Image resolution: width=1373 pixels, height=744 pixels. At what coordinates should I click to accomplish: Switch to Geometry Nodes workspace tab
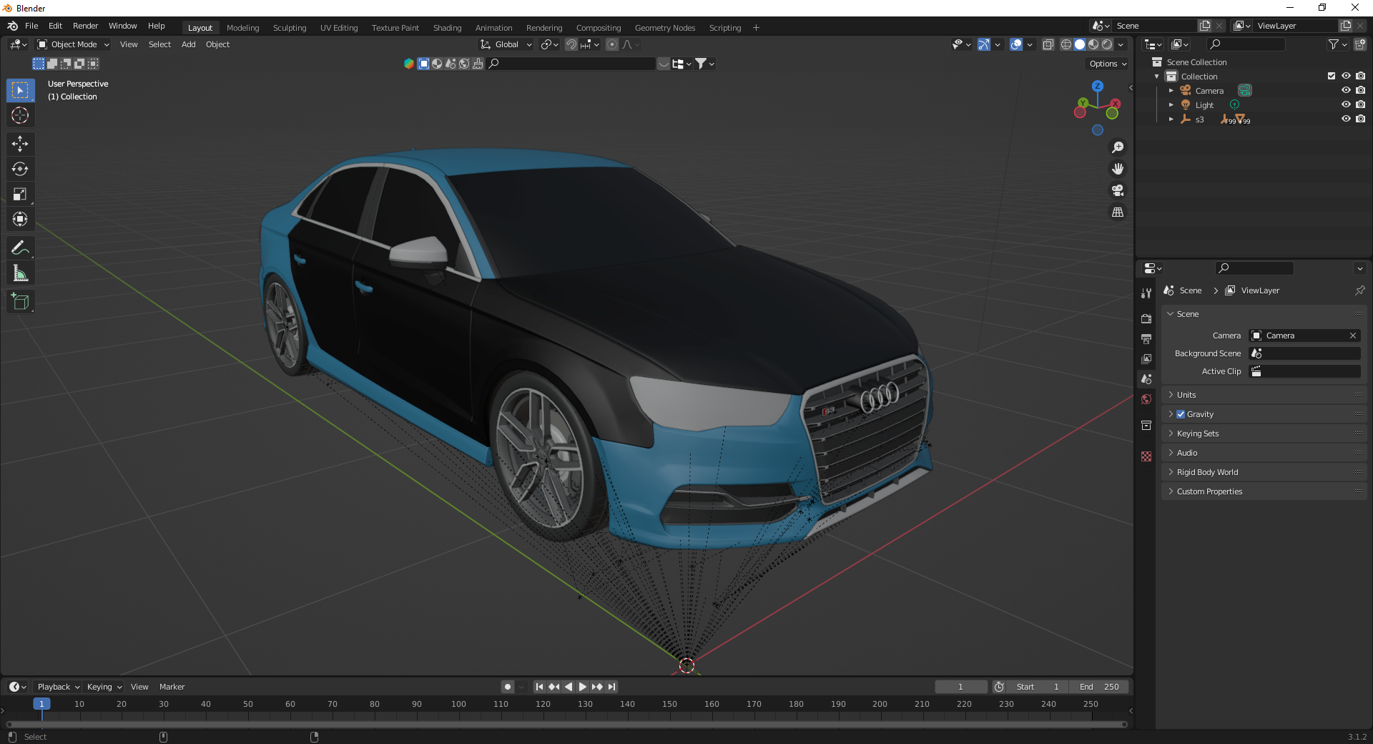click(x=665, y=28)
